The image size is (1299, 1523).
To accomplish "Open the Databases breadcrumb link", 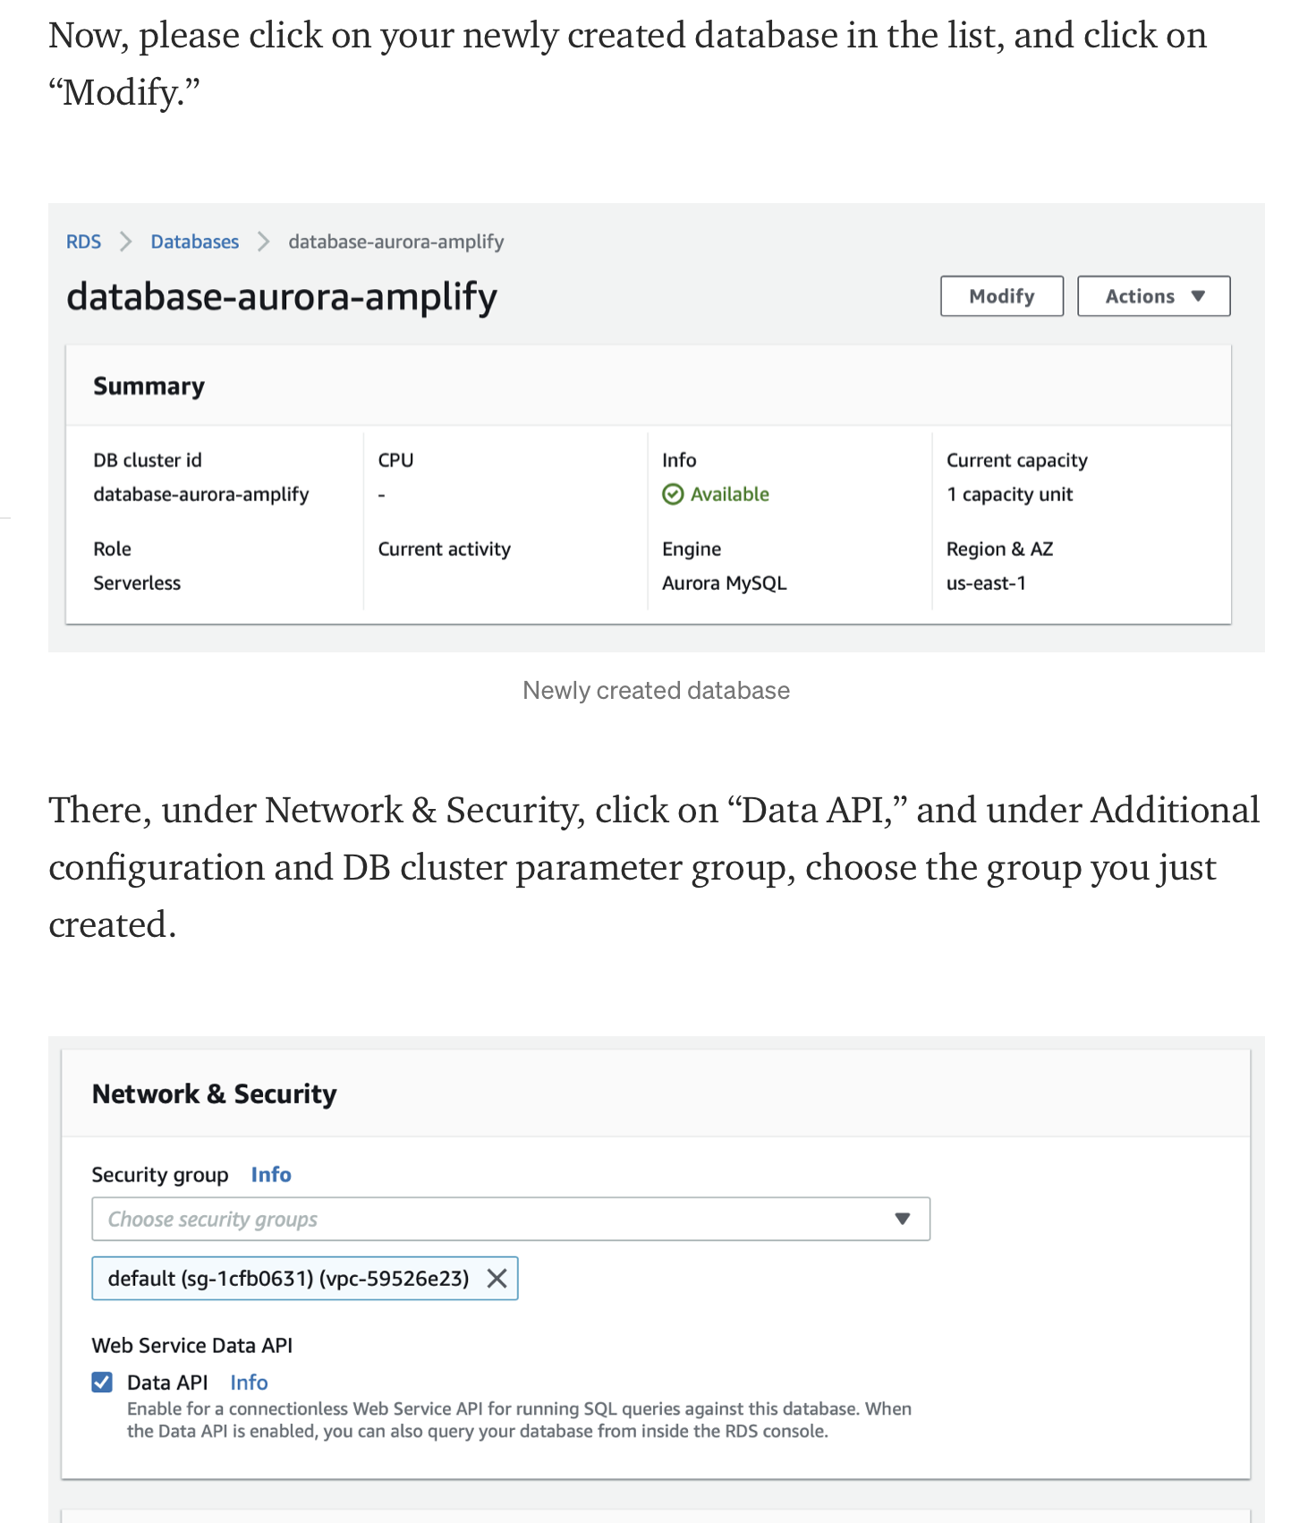I will coord(194,242).
